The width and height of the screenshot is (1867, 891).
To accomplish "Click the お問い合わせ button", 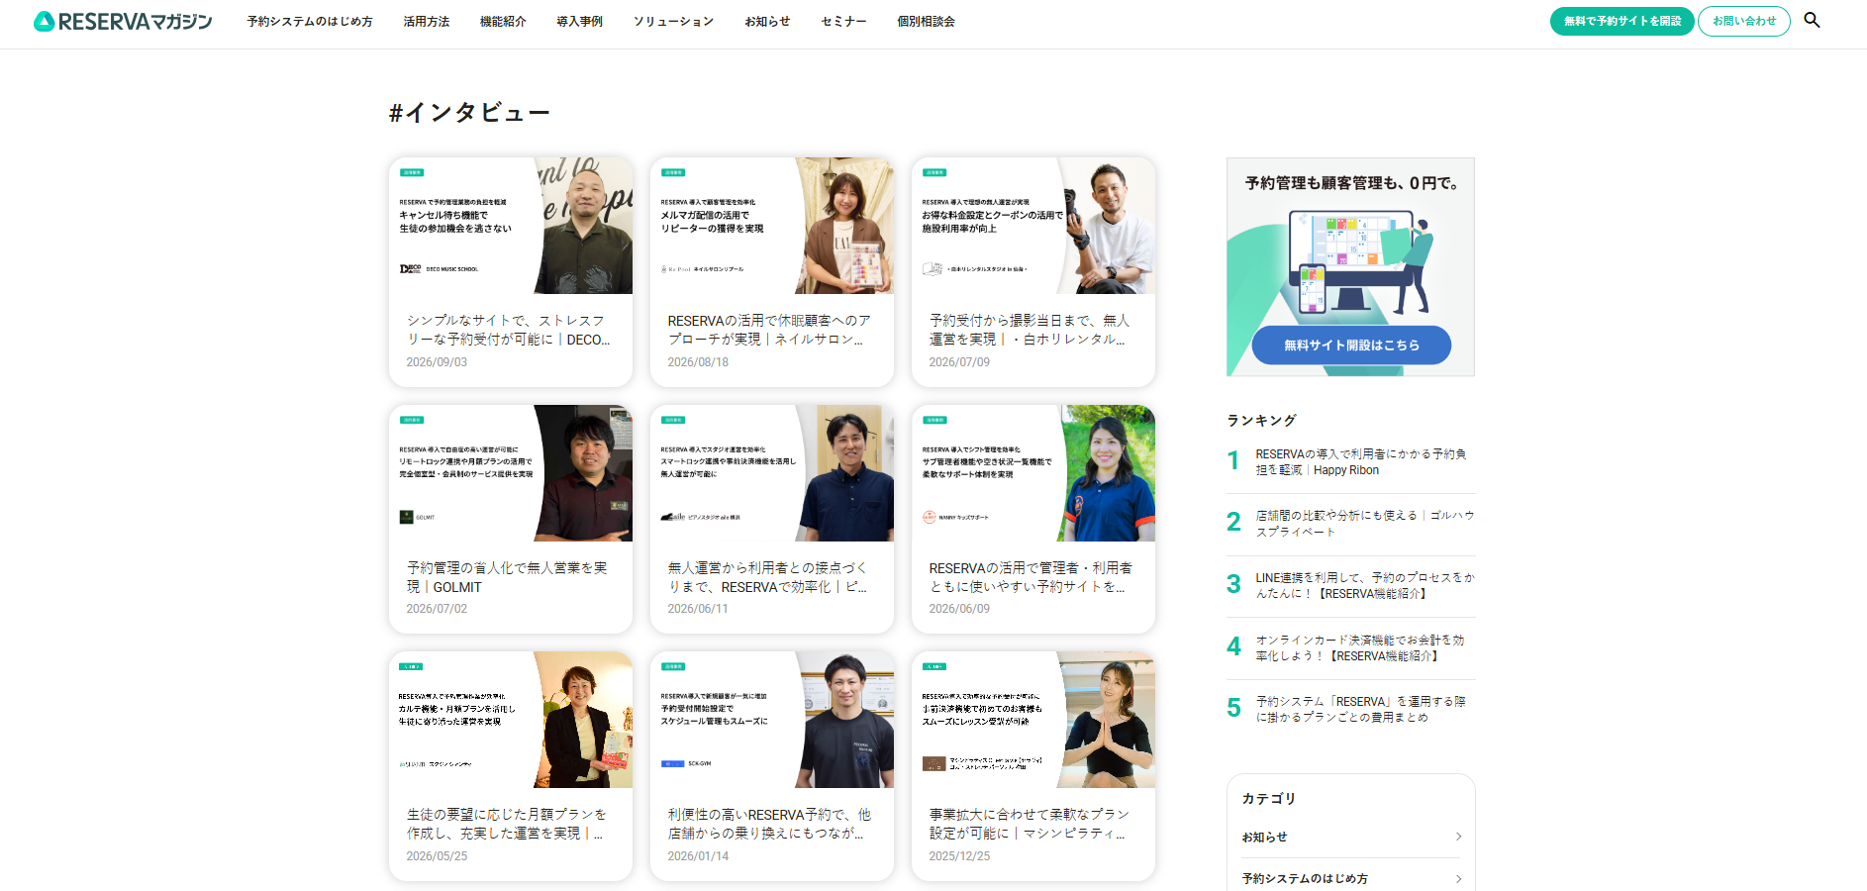I will click(1744, 21).
